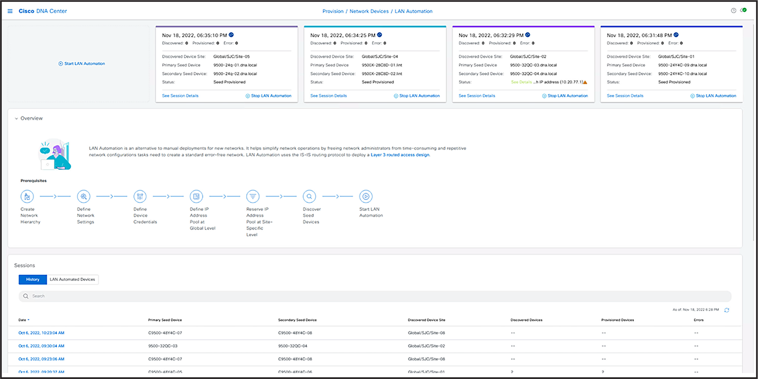This screenshot has width=758, height=379.
Task: Open Oct 6, 2022, 09:23:06 AM session
Action: (x=41, y=359)
